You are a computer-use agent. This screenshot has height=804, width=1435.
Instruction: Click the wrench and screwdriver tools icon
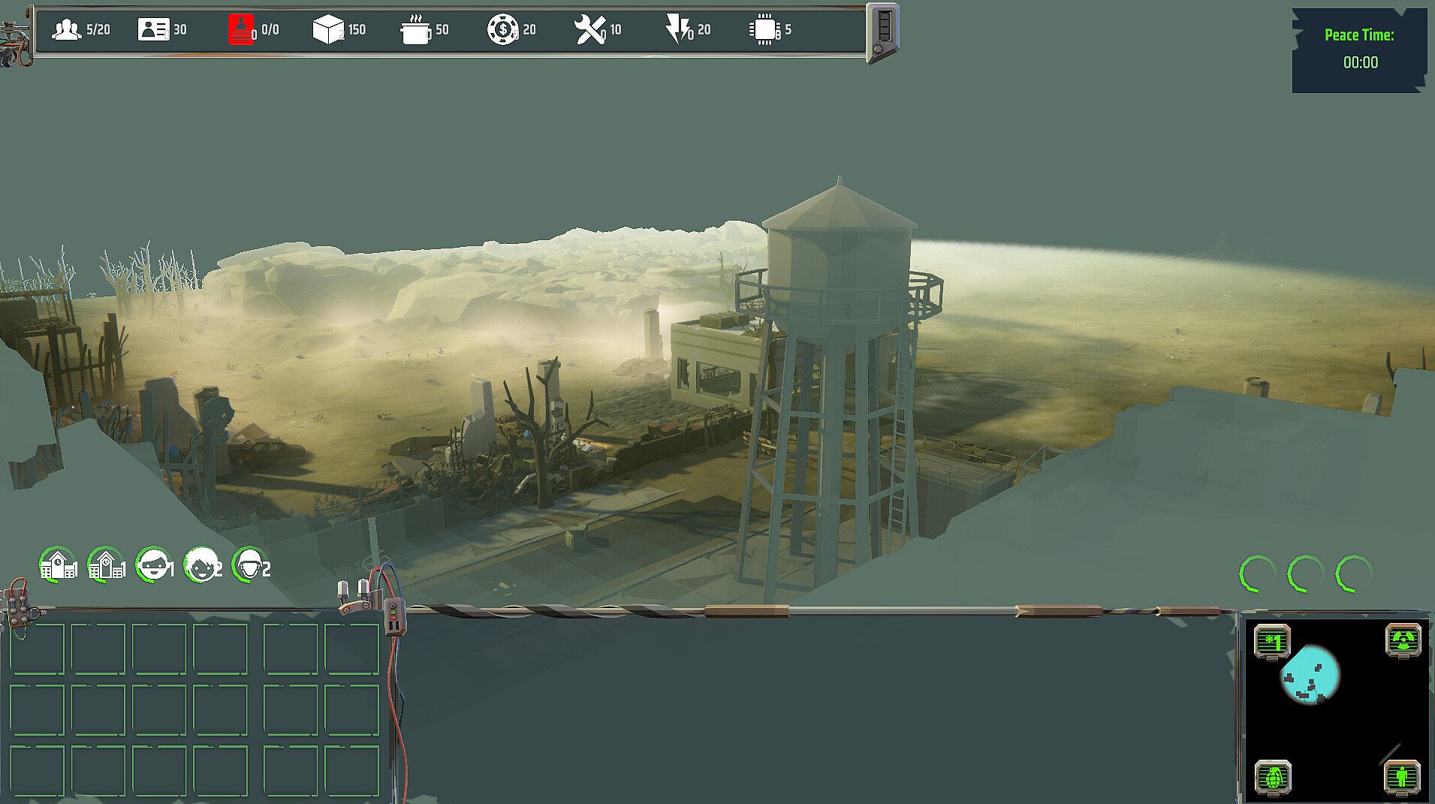tap(589, 30)
